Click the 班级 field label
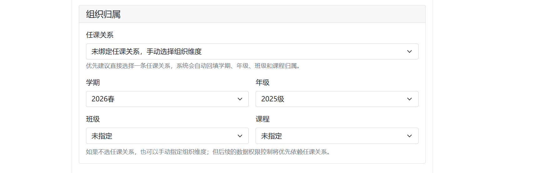544x173 pixels. (x=93, y=119)
